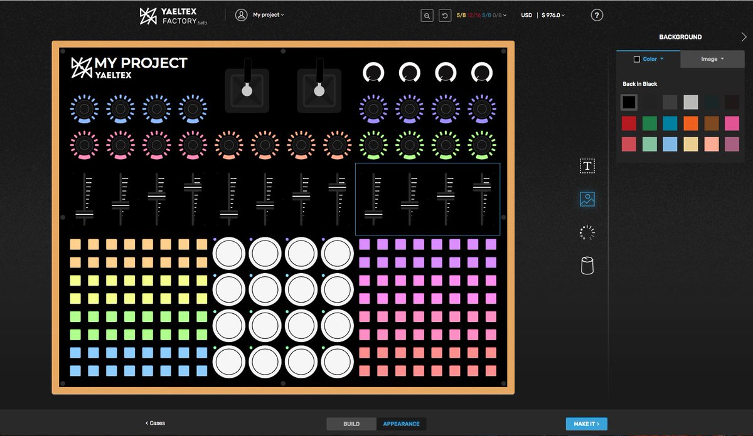Pick the pink color swatch for the background
The image size is (753, 436).
(732, 123)
